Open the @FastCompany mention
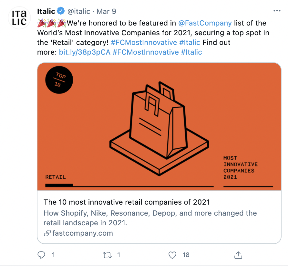 (205, 23)
